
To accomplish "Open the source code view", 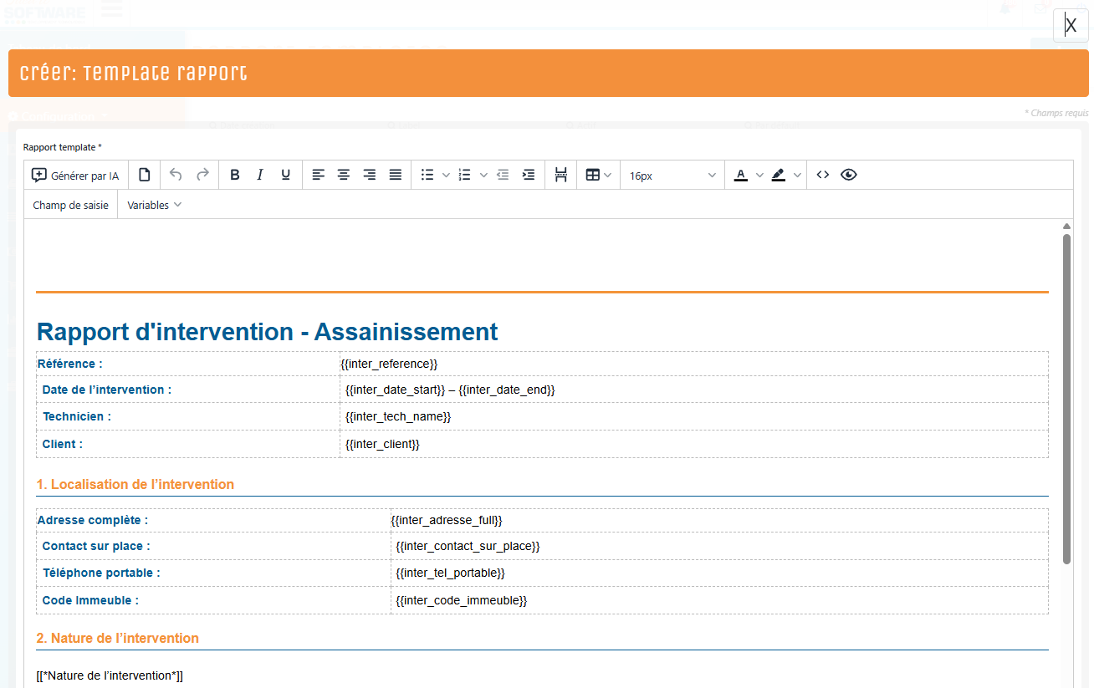I will 823,175.
